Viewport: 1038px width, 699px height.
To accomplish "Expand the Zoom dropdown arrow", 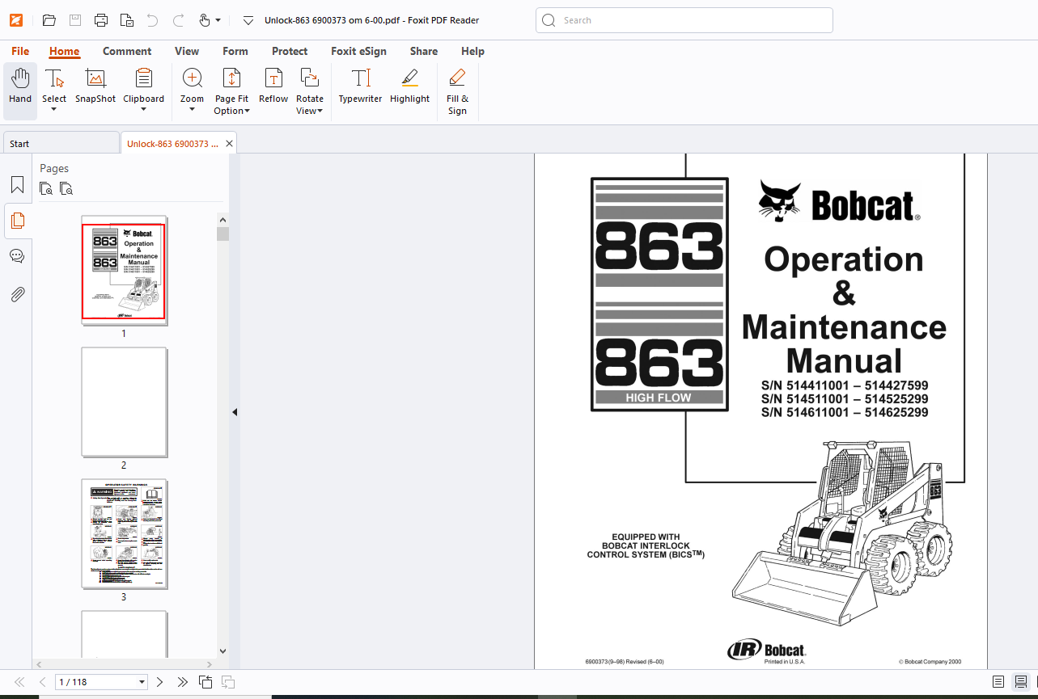I will [x=192, y=109].
